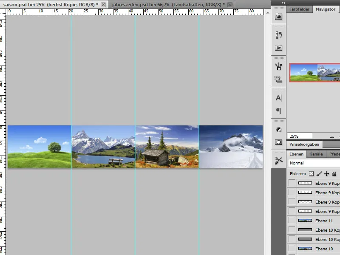The height and width of the screenshot is (255, 340).
Task: Click the green meadow tree image on canvas
Action: pos(39,147)
